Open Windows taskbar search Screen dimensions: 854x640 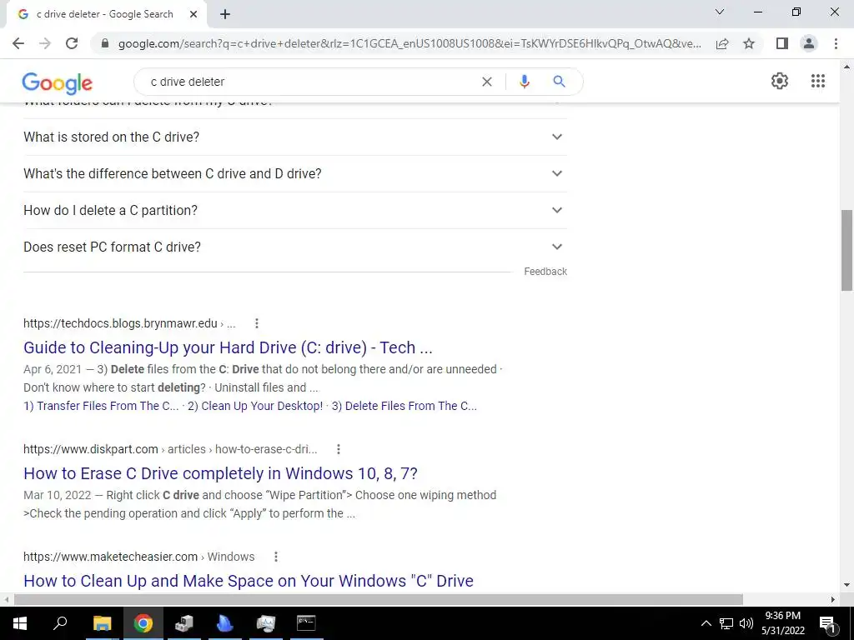click(x=60, y=623)
